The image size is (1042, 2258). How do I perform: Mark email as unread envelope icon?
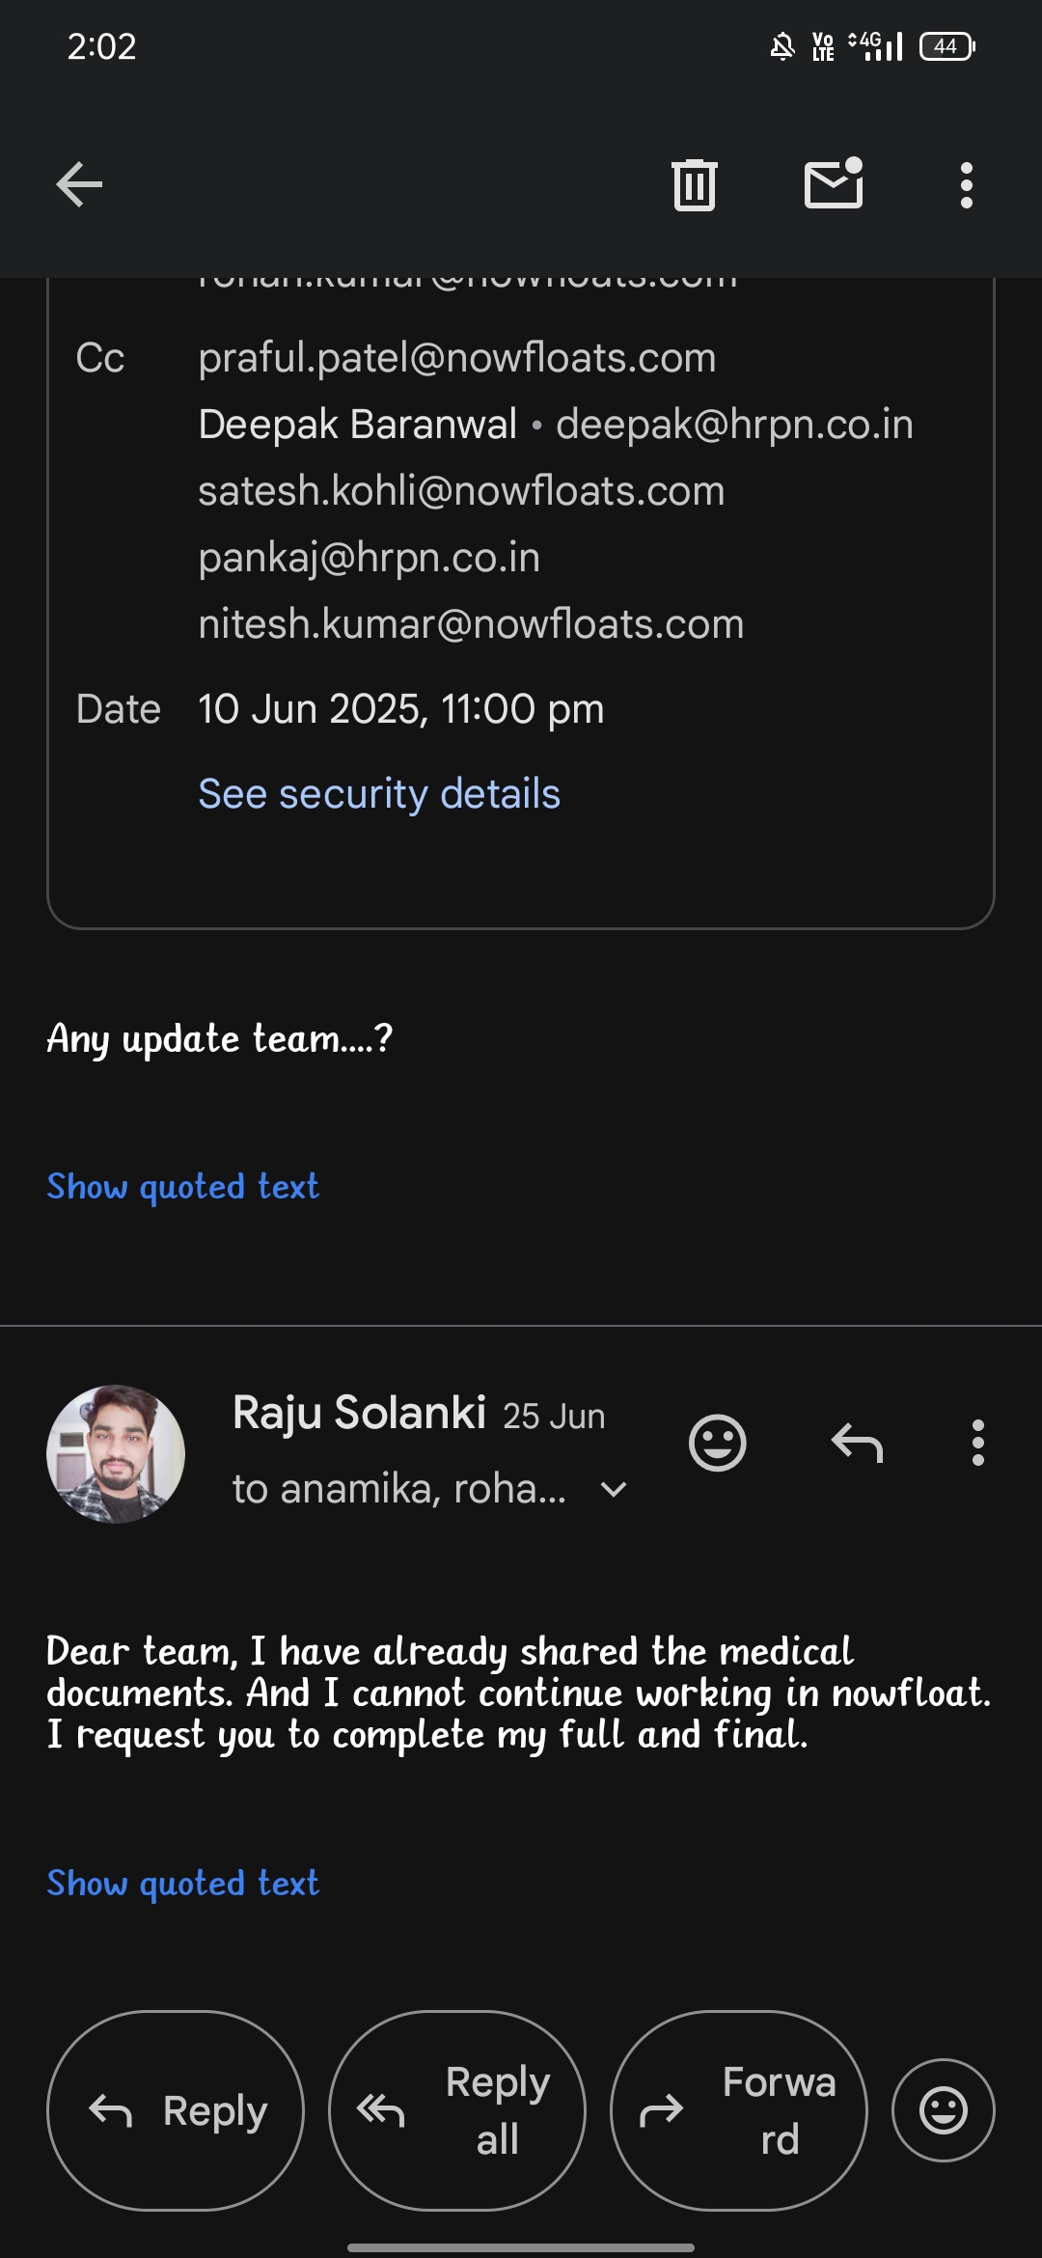[834, 182]
